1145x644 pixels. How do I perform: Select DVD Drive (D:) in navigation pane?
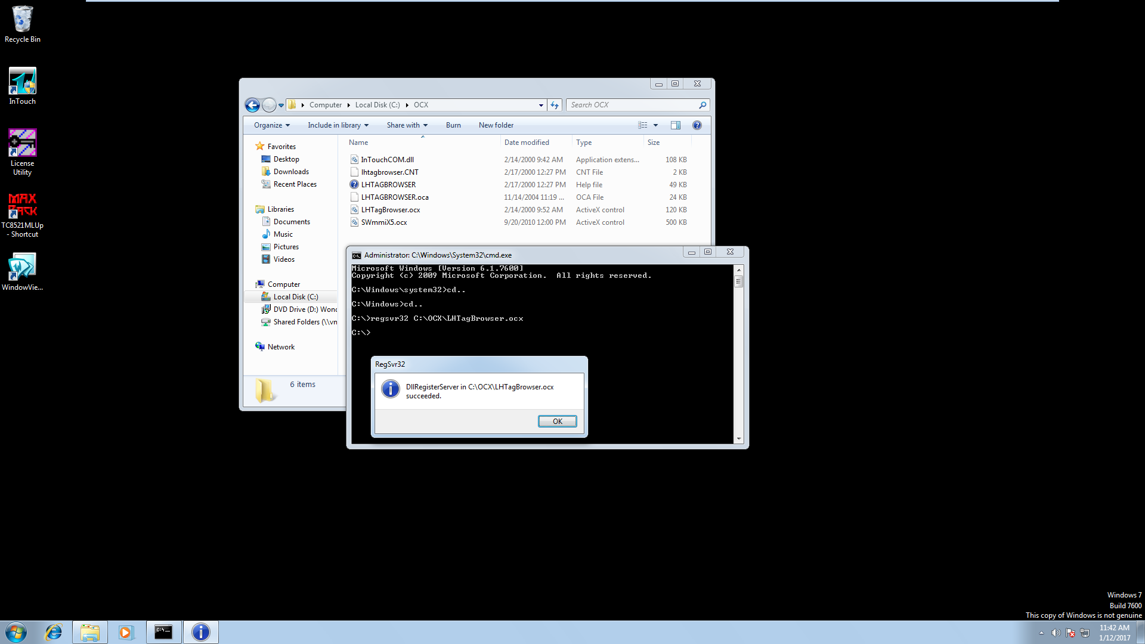coord(299,309)
